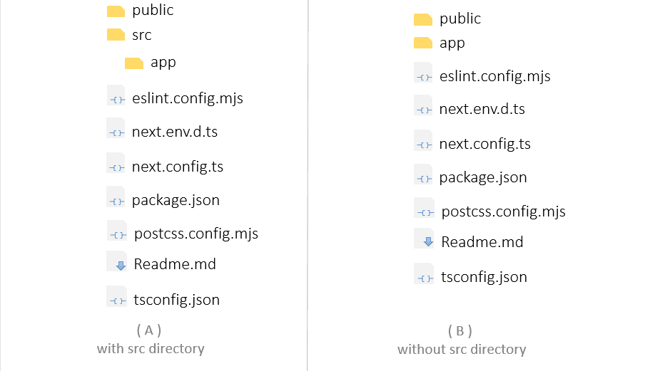Click the '( A )' caption label
This screenshot has width=660, height=371.
point(149,330)
